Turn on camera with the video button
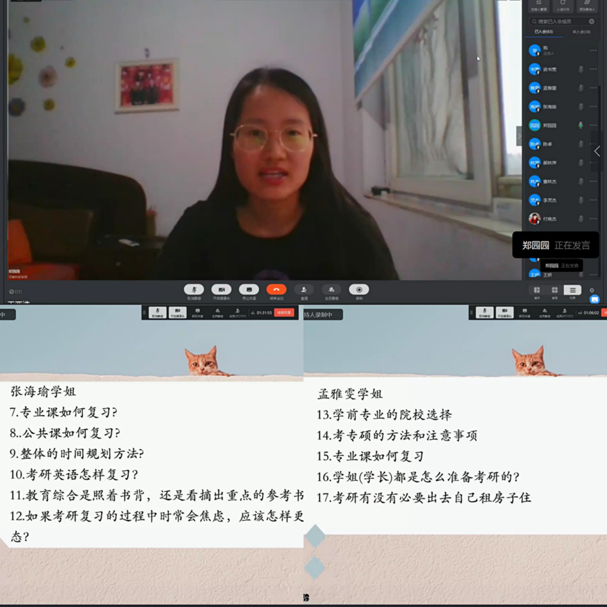The height and width of the screenshot is (607, 607). click(221, 290)
